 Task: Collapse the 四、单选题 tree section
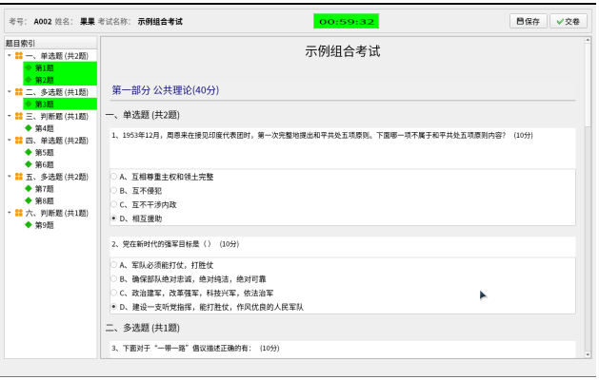pos(9,141)
